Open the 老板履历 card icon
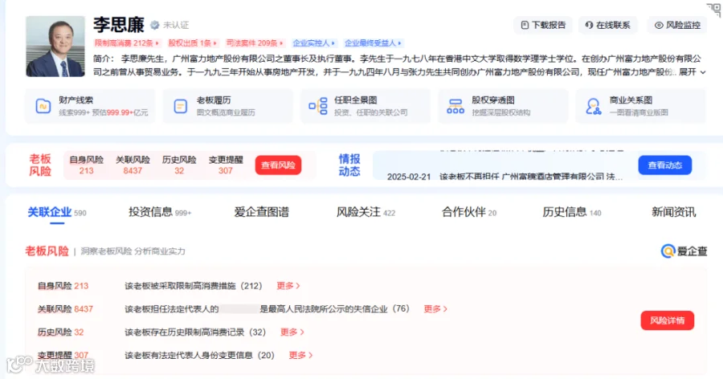 point(180,107)
